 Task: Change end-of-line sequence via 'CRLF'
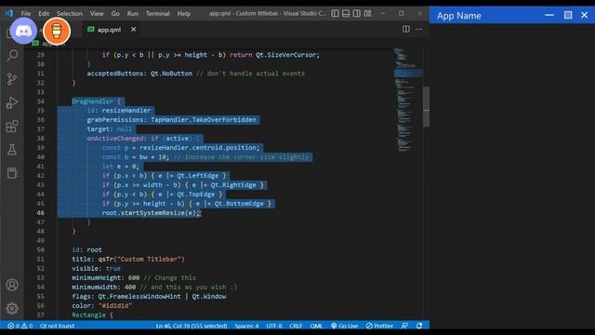pyautogui.click(x=296, y=326)
